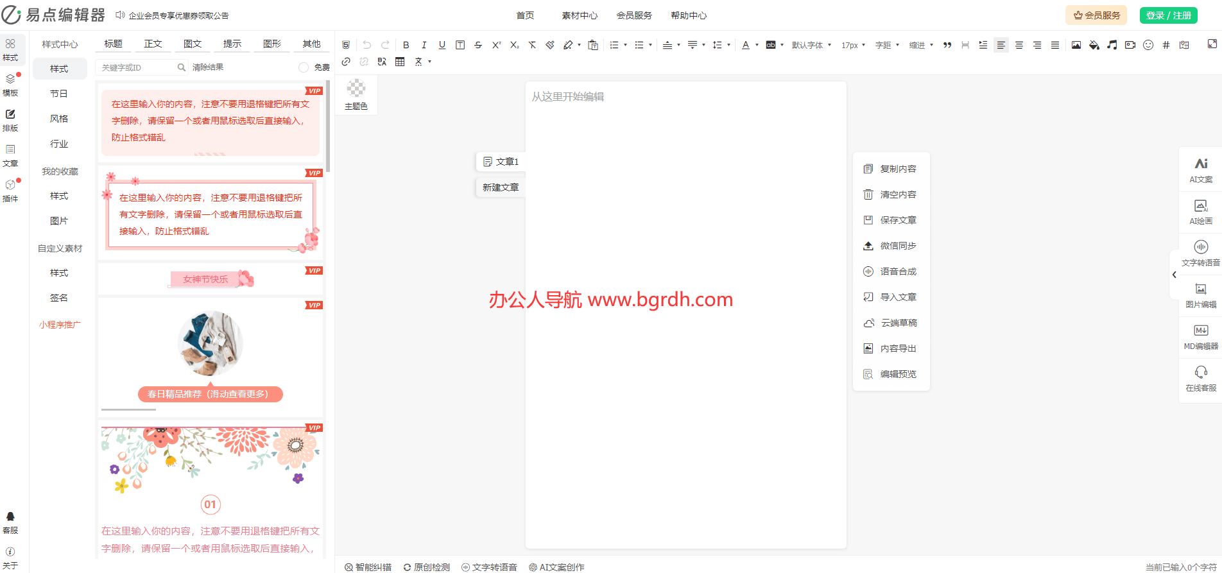
Task: Toggle the 免费 filter radio button
Action: pos(304,67)
